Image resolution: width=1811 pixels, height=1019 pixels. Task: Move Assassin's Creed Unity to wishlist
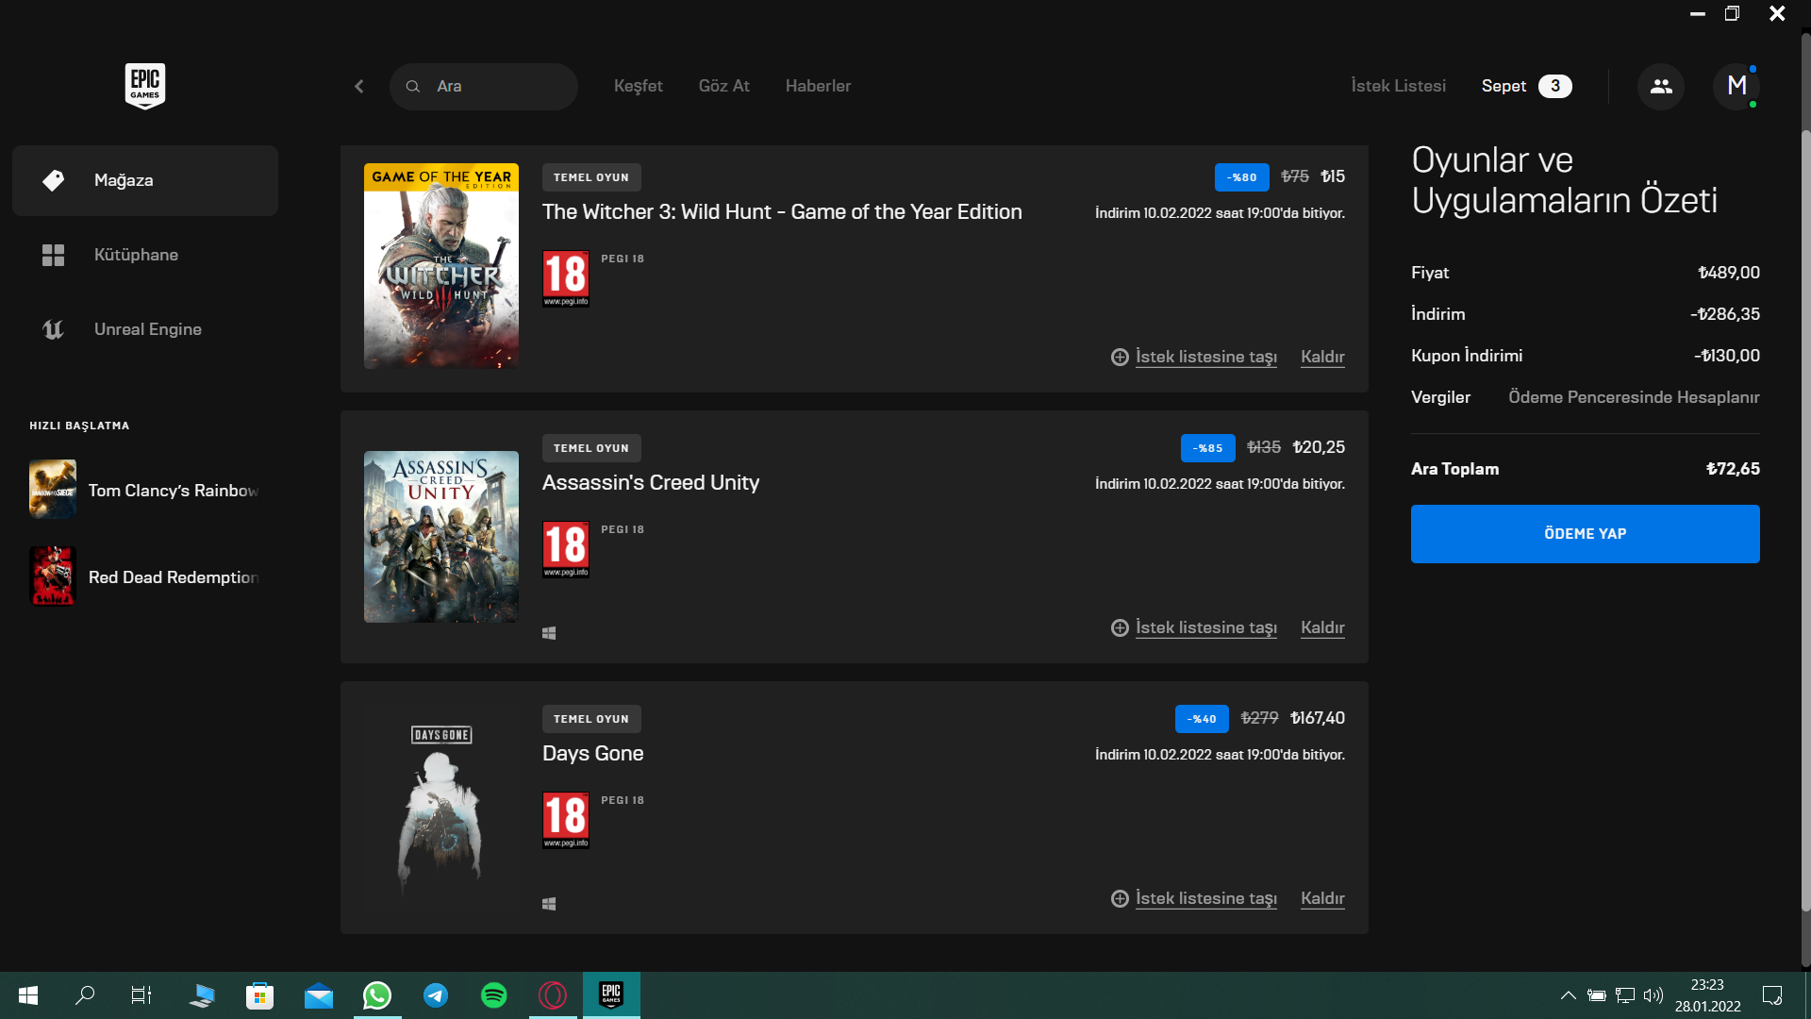(1205, 627)
